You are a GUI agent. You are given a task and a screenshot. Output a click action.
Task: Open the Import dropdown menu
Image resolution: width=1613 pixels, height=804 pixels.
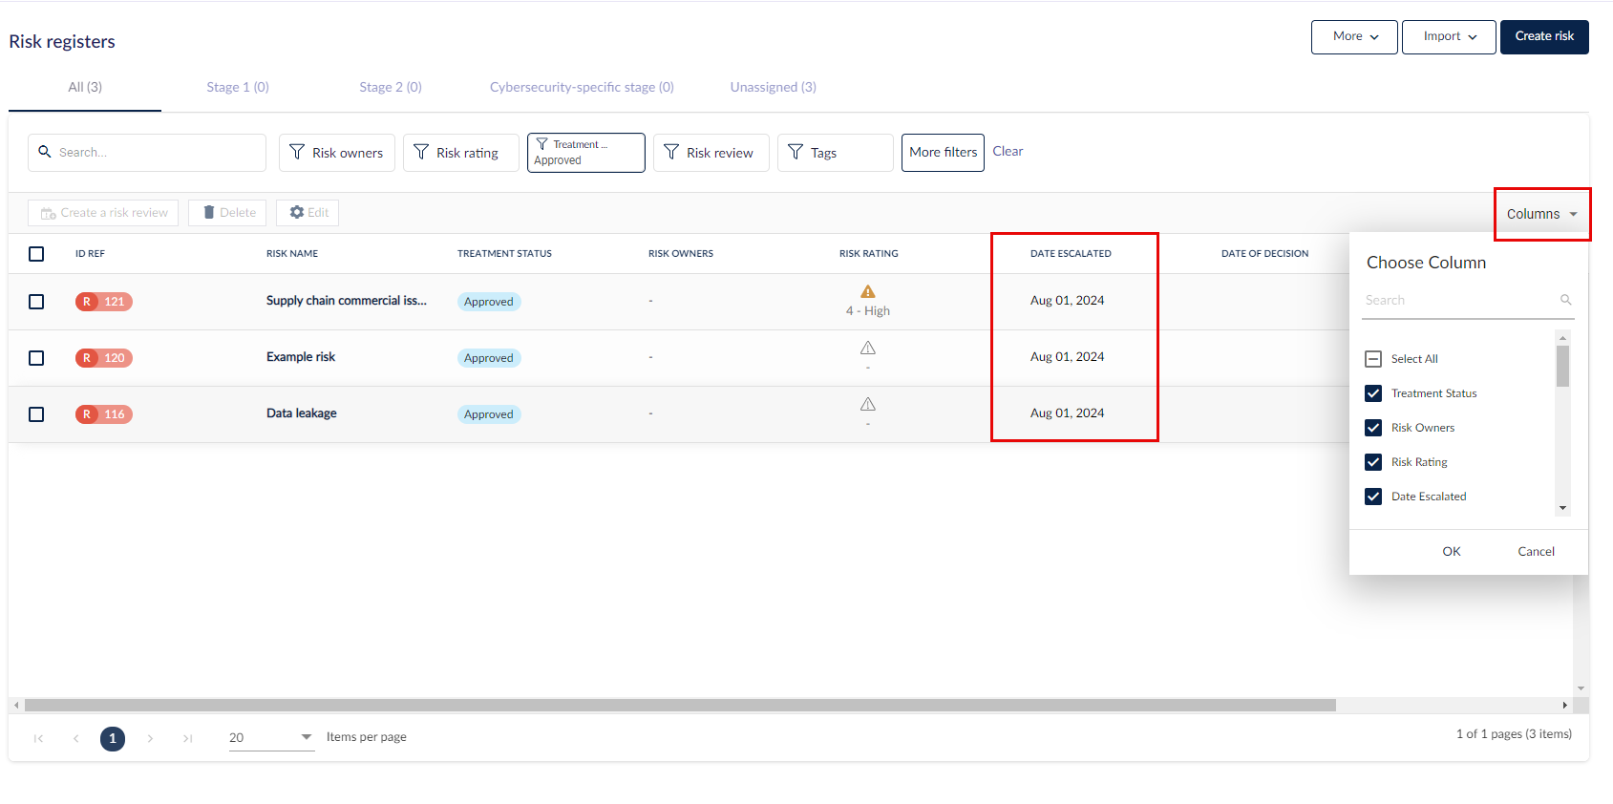[x=1449, y=37]
